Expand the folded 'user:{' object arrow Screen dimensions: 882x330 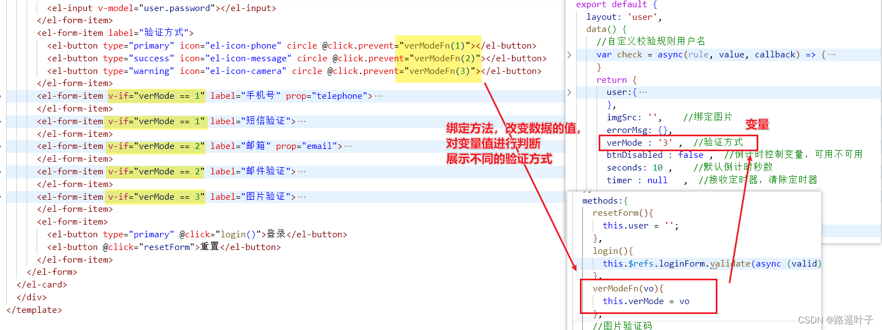coord(569,92)
